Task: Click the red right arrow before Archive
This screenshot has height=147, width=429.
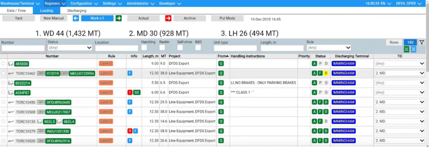Action: (x=168, y=18)
